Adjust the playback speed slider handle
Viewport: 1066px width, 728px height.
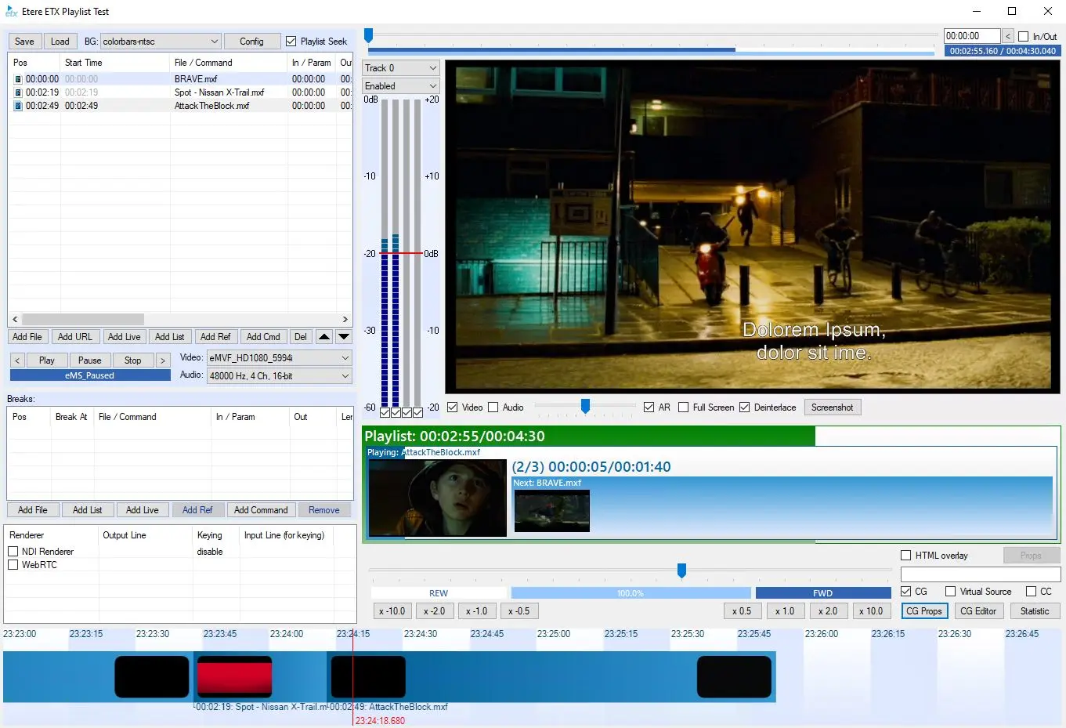(x=681, y=570)
